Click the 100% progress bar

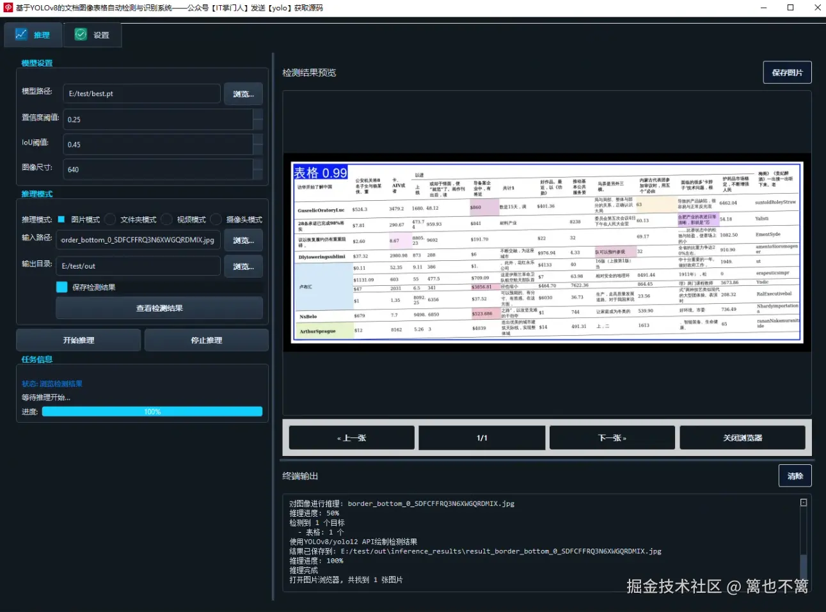point(152,412)
